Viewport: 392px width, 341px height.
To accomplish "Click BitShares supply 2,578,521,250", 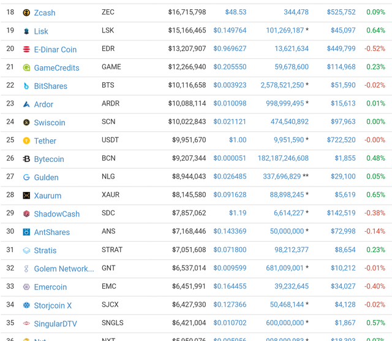I will tap(282, 85).
